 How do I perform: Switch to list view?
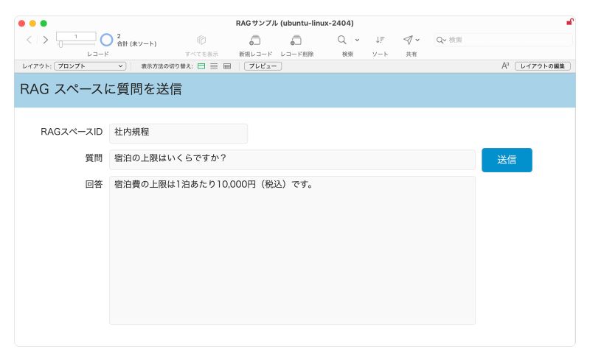tap(214, 66)
